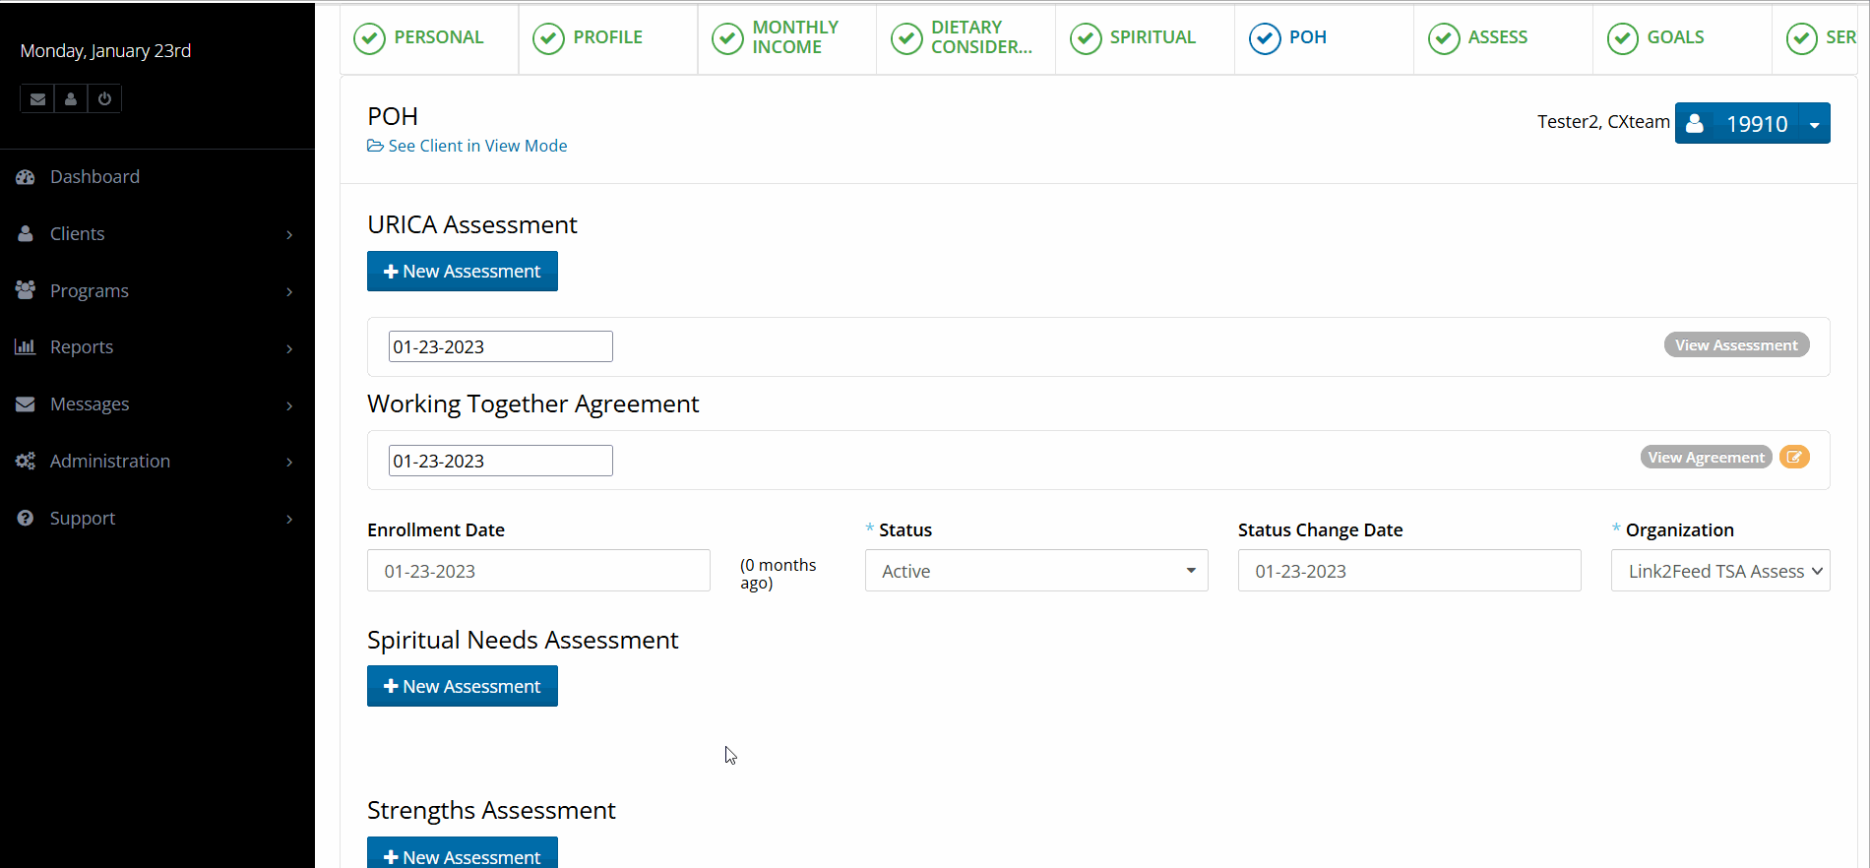Image resolution: width=1870 pixels, height=868 pixels.
Task: Expand the Programs sidebar menu
Action: 157,291
